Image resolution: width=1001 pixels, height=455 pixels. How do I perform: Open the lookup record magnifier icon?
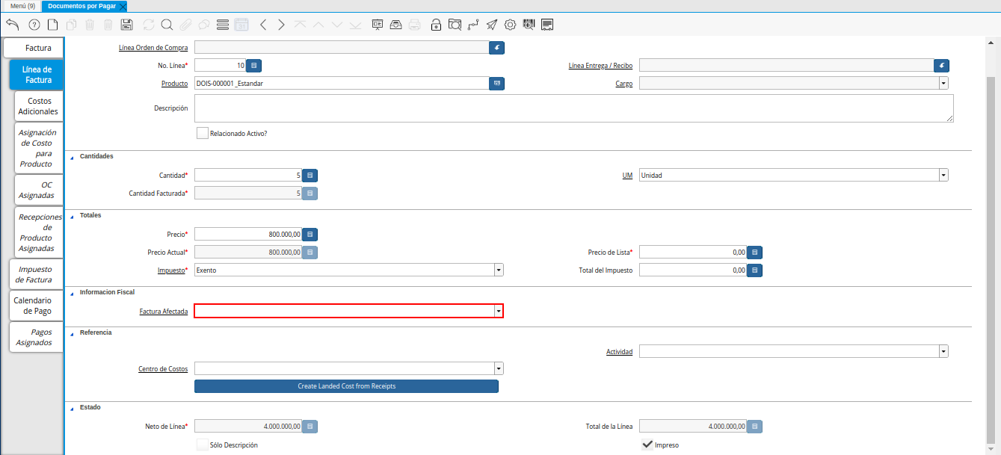[167, 25]
